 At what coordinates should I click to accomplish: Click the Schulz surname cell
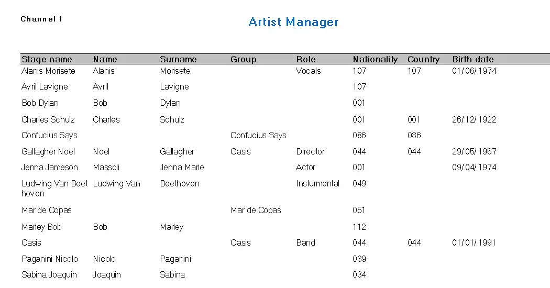click(x=172, y=119)
